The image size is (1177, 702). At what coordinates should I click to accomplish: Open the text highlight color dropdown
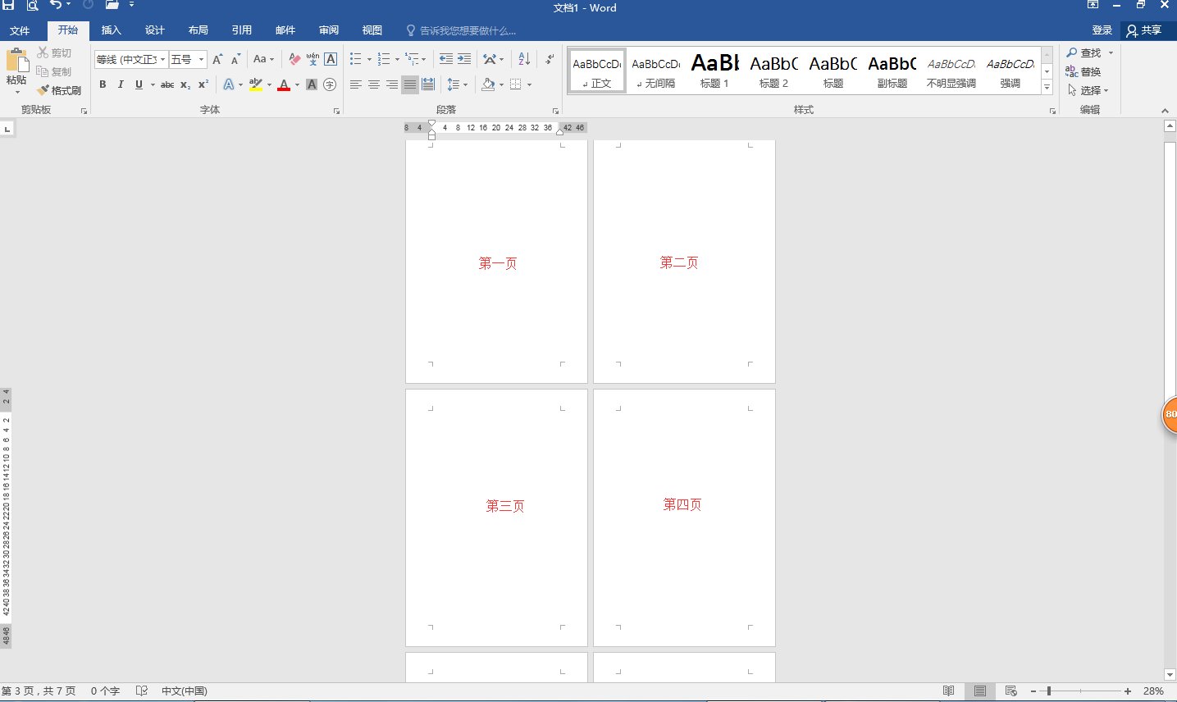tap(268, 84)
